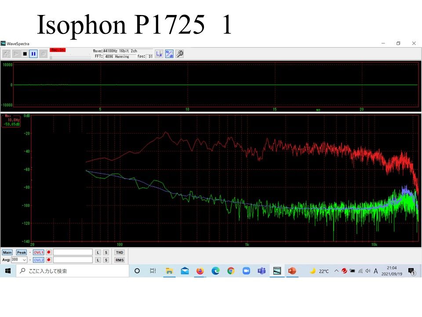Viewport: 422px width, 317px height.
Task: Open Google Chrome from the taskbar
Action: 231,271
